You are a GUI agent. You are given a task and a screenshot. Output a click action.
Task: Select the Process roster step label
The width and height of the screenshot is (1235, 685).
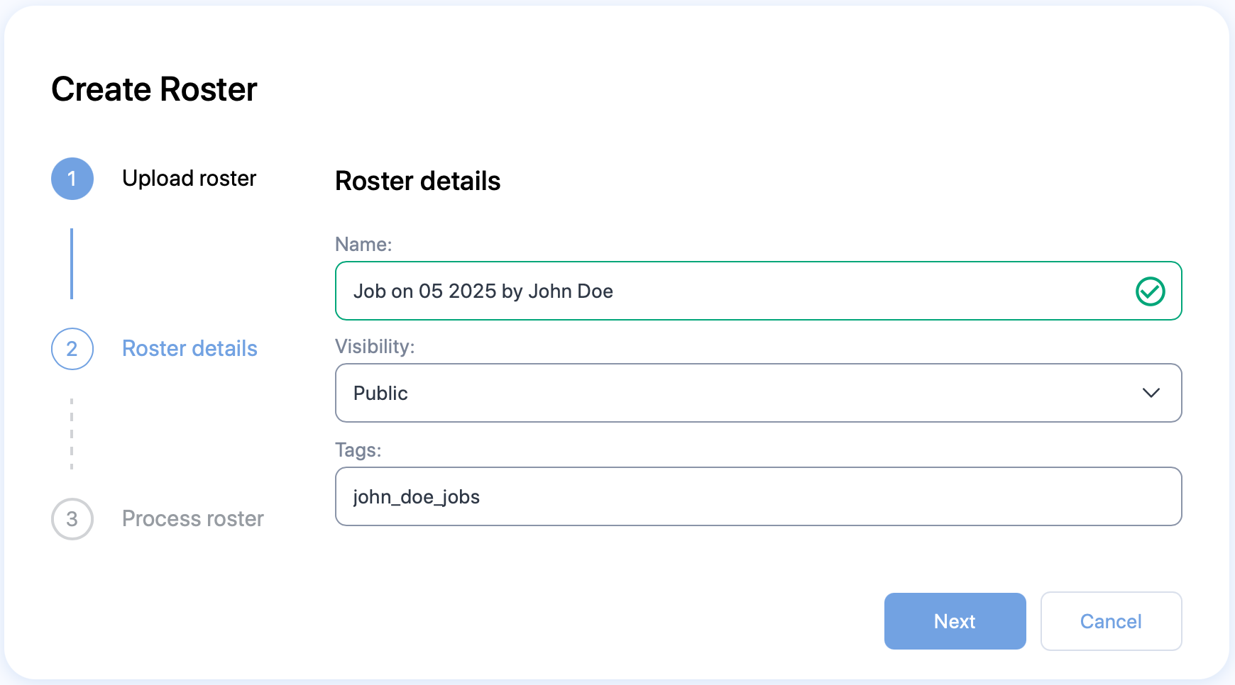(192, 518)
